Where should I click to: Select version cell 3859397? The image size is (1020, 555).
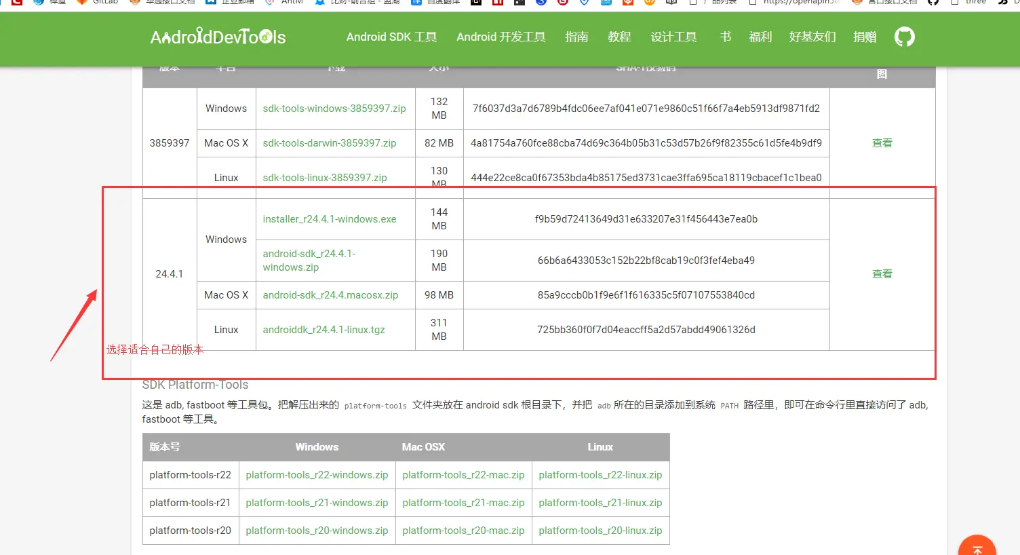pyautogui.click(x=170, y=143)
